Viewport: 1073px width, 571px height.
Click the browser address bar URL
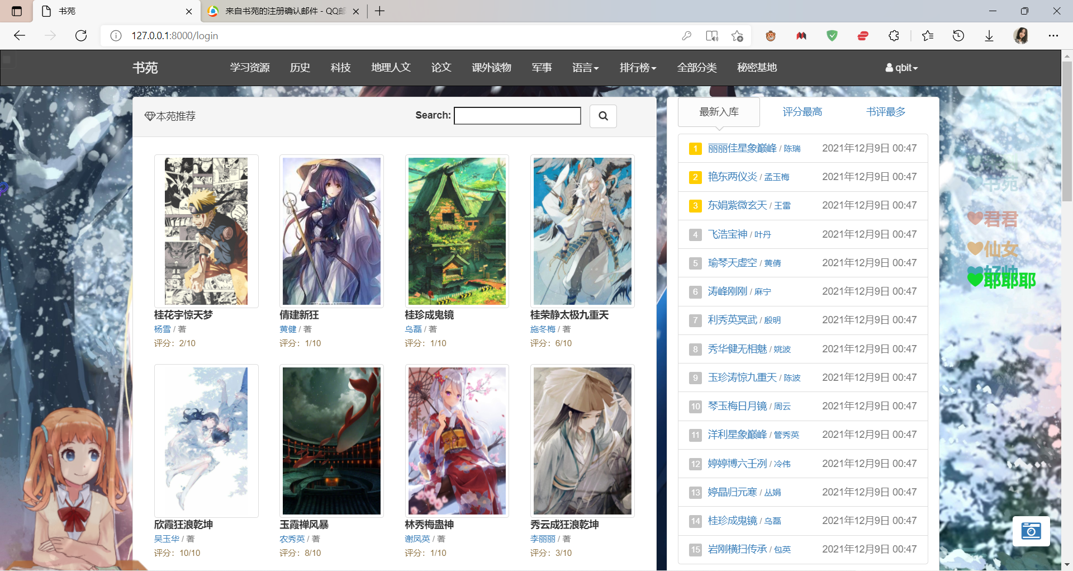coord(174,36)
